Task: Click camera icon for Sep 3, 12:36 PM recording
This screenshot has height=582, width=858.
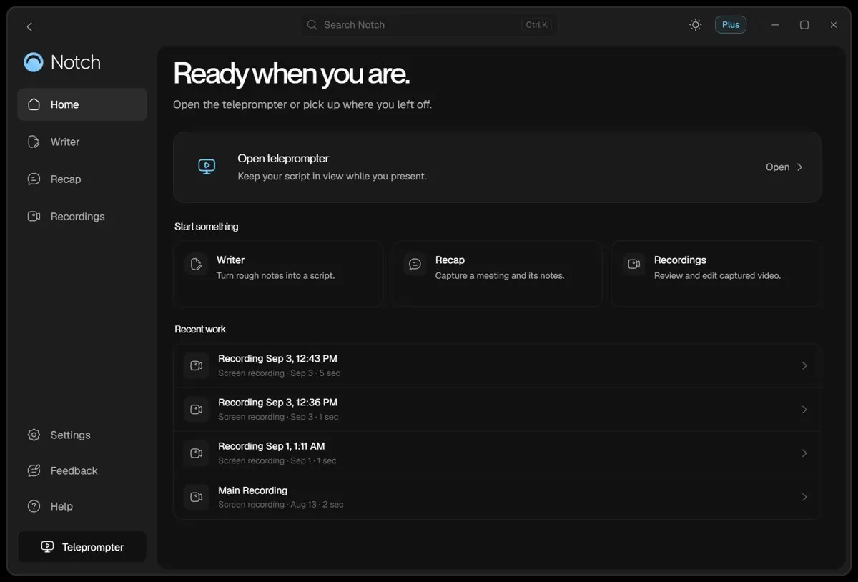Action: pyautogui.click(x=196, y=410)
